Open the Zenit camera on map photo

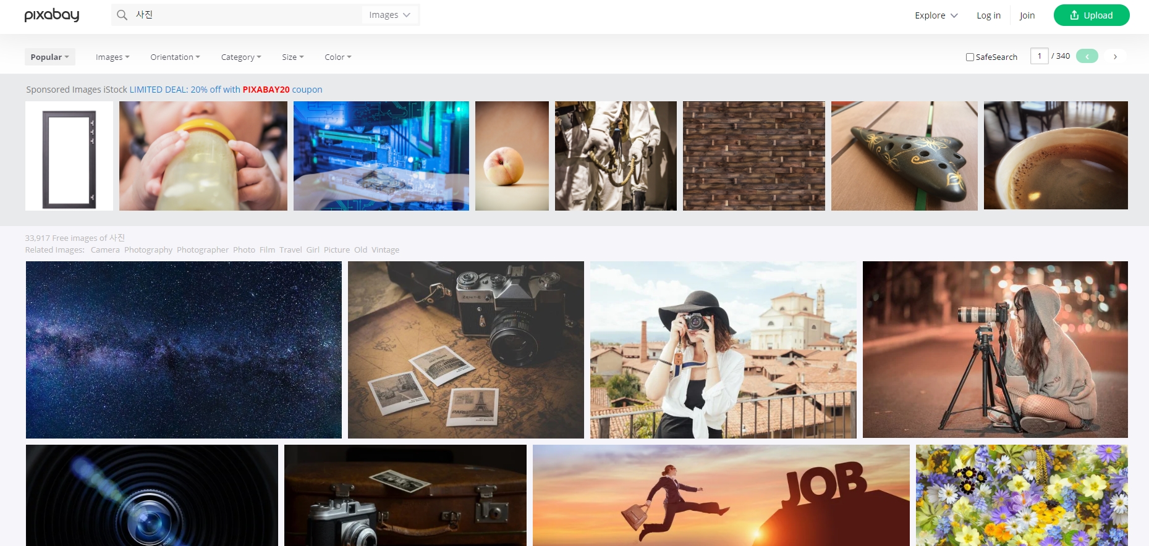point(466,350)
